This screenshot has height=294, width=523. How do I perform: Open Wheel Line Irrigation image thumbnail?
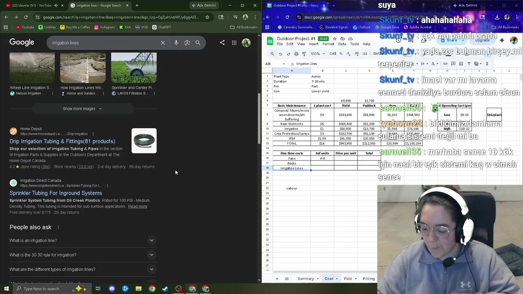[x=32, y=68]
